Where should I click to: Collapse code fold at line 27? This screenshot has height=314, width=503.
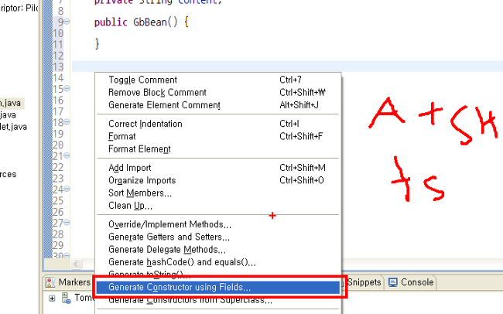coord(67,223)
